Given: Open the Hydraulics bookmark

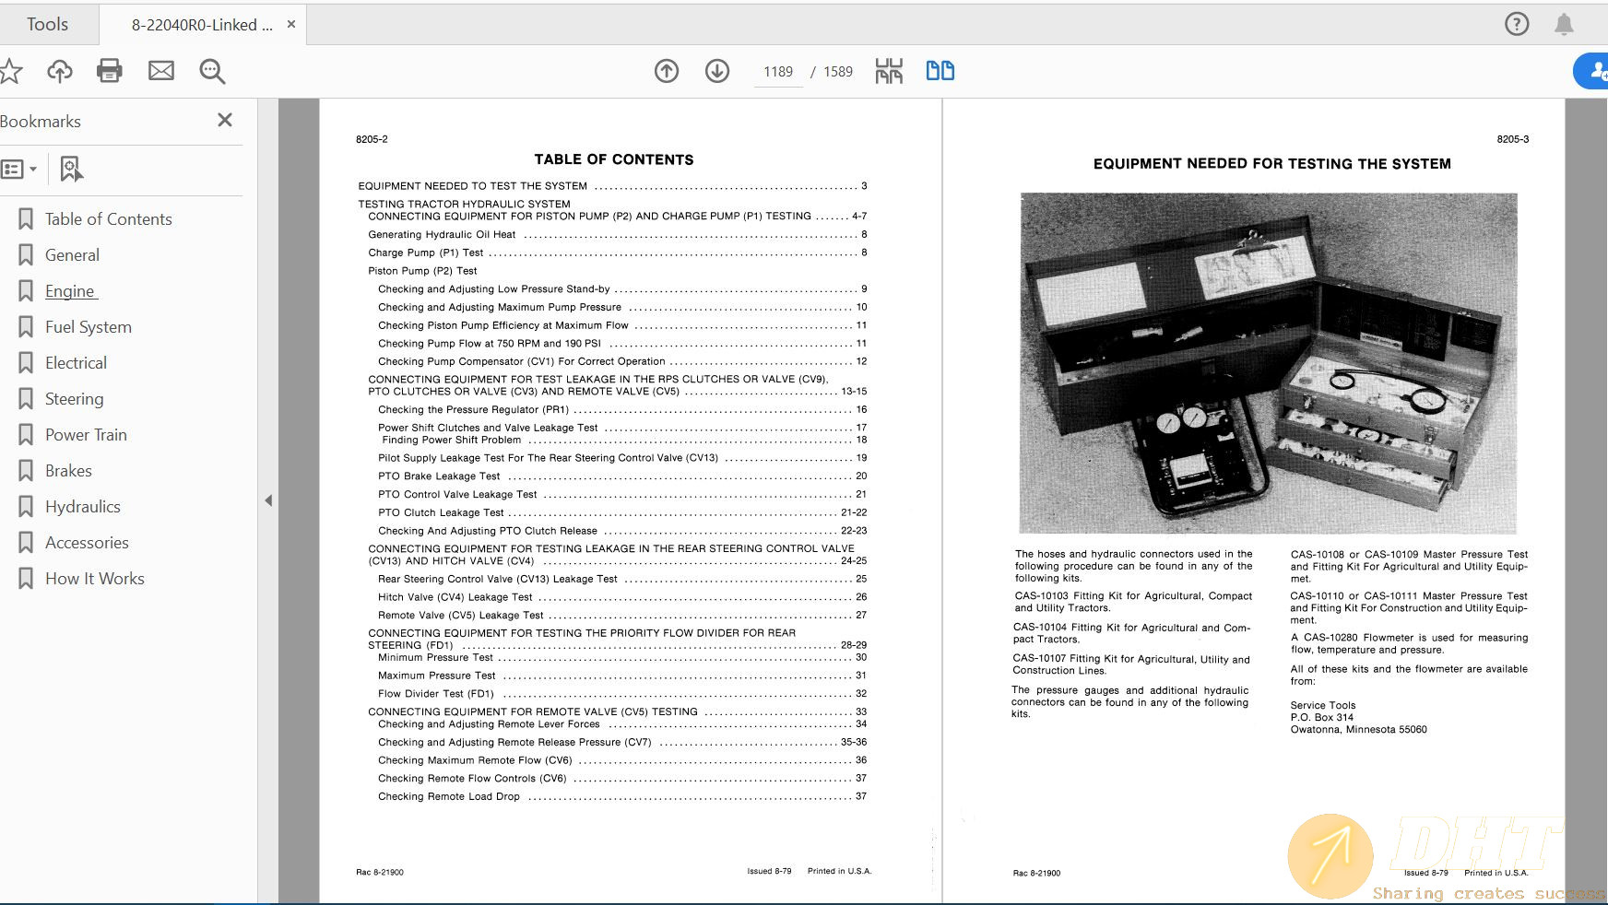Looking at the screenshot, I should coord(83,507).
